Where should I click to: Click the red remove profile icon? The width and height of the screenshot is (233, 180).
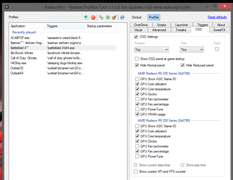tap(93, 17)
